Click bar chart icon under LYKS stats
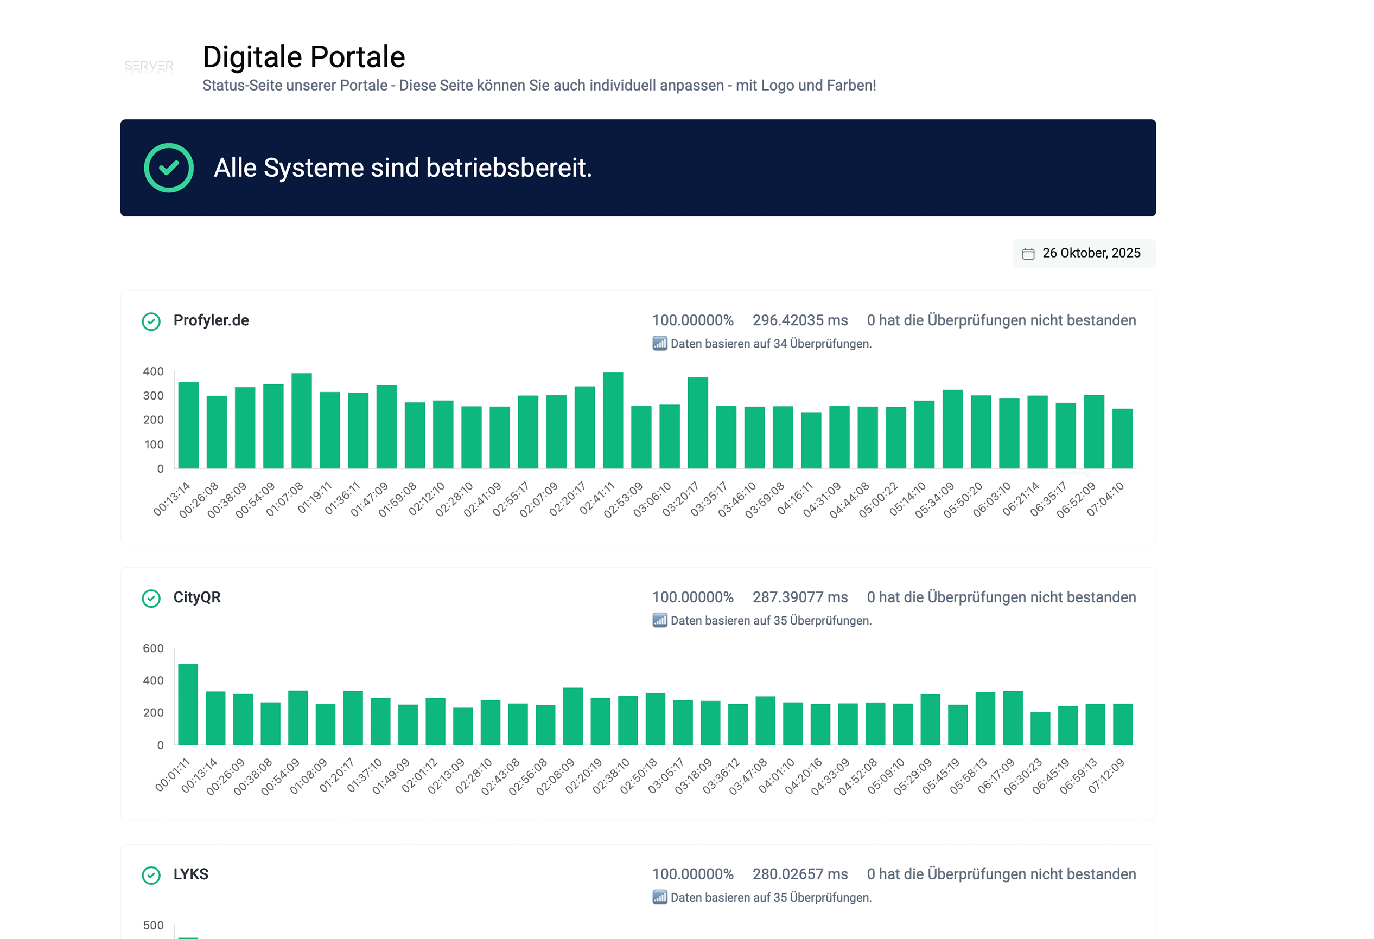 (x=659, y=897)
